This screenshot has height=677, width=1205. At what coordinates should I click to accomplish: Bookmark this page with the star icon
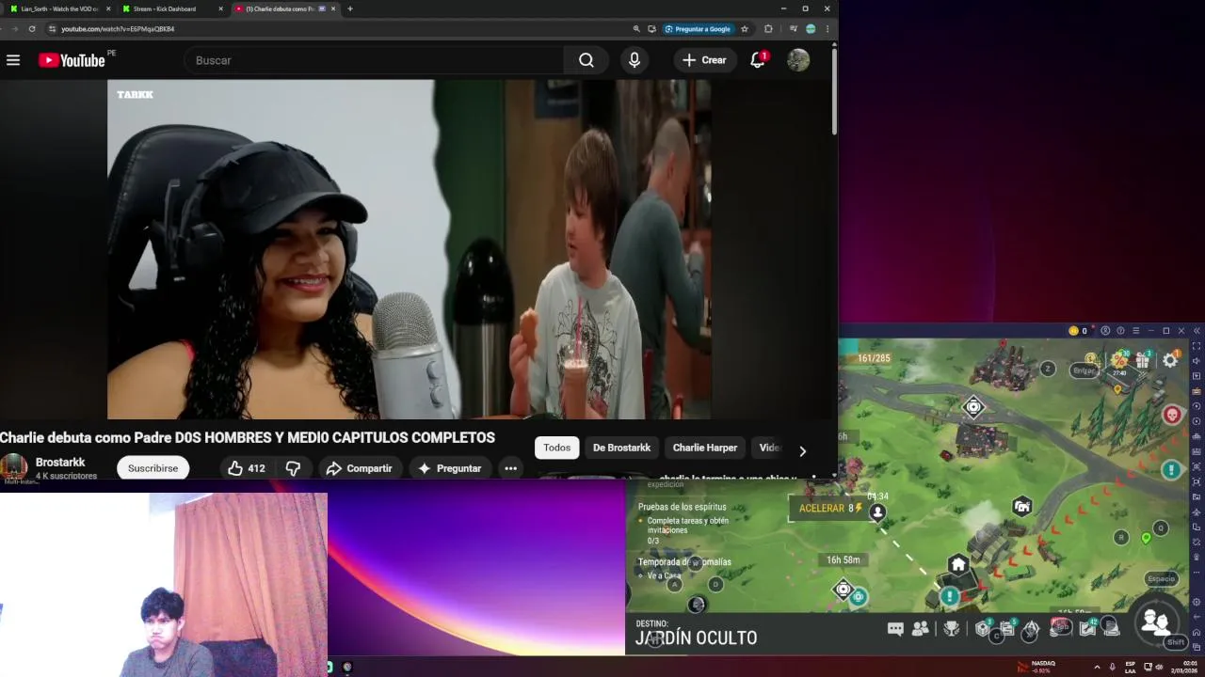pos(745,29)
